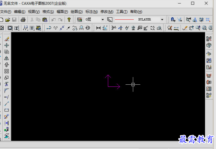Viewport: 216px width, 149px height.
Task: Select the eraser delete tool
Action: tap(7, 39)
